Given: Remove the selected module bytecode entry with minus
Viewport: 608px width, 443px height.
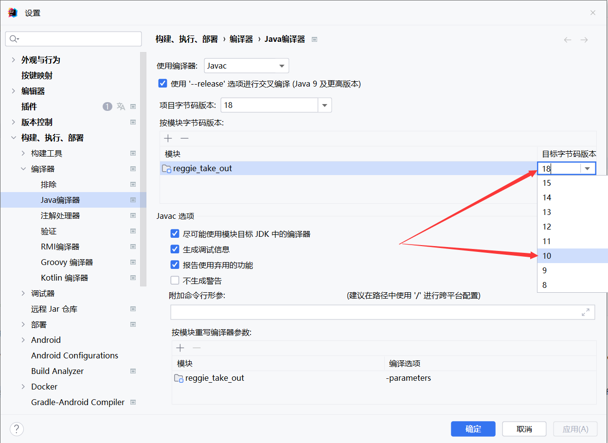Looking at the screenshot, I should point(184,139).
